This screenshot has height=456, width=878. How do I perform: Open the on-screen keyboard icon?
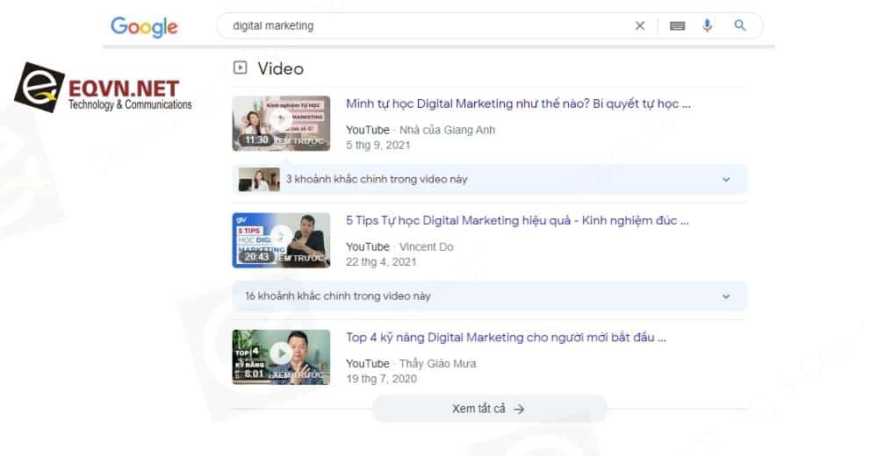pyautogui.click(x=678, y=25)
